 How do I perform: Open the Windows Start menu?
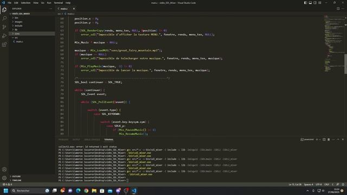point(6,191)
